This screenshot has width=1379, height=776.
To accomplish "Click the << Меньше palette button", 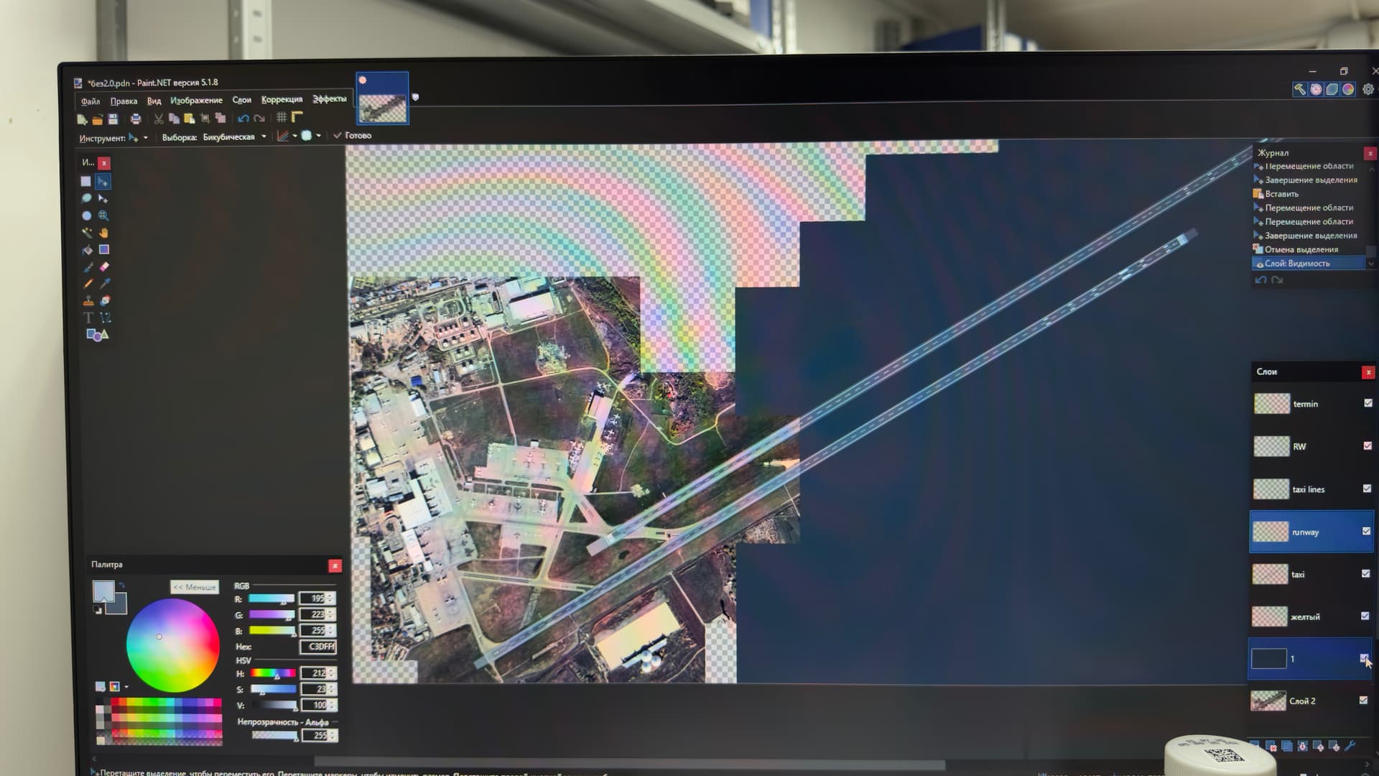I will [194, 587].
